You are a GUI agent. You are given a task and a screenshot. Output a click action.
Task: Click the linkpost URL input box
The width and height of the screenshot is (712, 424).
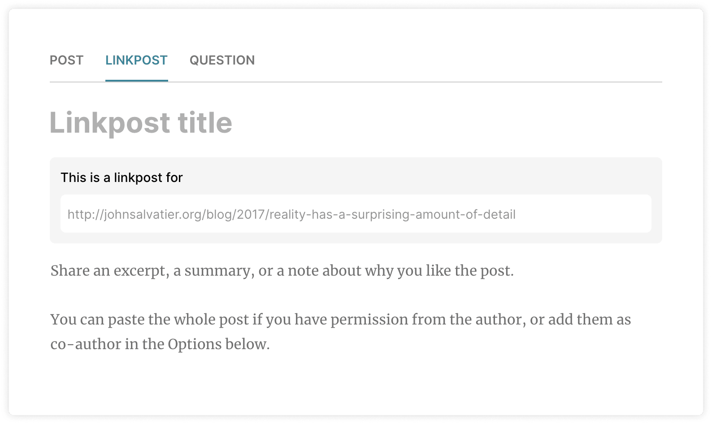(x=356, y=214)
